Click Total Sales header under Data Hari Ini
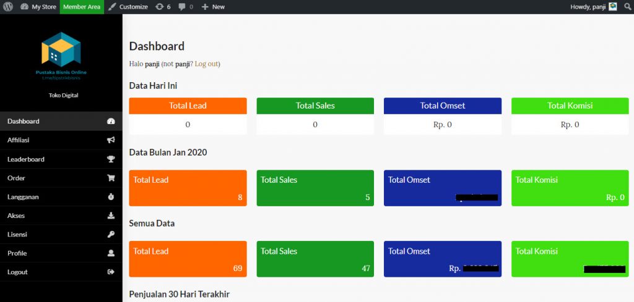The width and height of the screenshot is (634, 302). pyautogui.click(x=315, y=106)
